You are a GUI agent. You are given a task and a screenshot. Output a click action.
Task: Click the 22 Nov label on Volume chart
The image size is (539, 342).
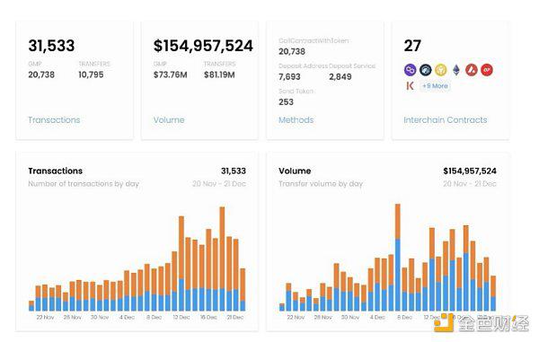(296, 317)
